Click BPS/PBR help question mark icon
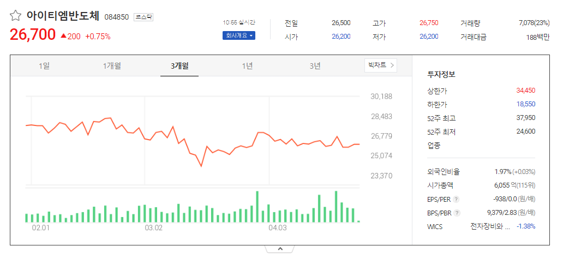563x258 pixels. (x=457, y=213)
